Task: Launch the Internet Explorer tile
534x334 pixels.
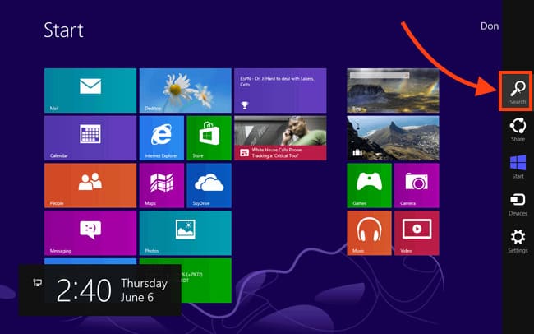Action: click(x=161, y=137)
